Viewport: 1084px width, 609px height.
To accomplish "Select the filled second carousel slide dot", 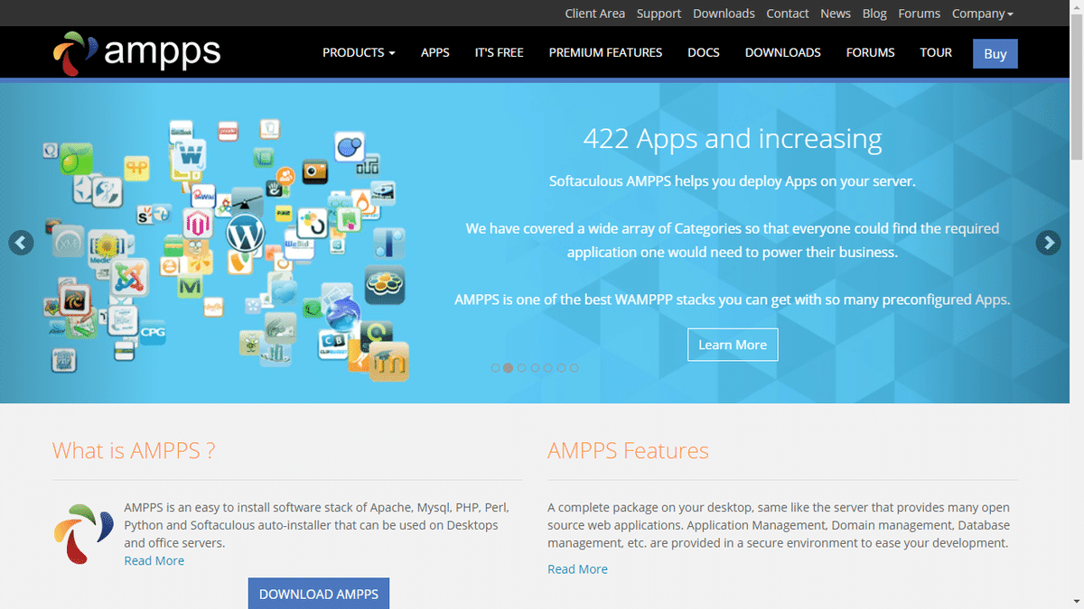I will tap(508, 368).
